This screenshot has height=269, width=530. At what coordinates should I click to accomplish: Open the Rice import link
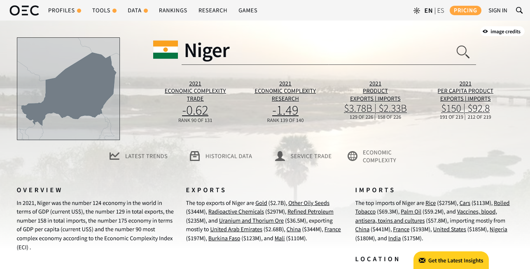[431, 203]
